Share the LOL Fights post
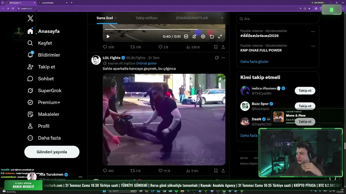This screenshot has width=346, height=194. tap(223, 171)
